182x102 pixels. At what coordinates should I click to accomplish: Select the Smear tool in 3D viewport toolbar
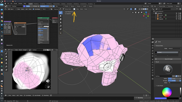[61, 19]
